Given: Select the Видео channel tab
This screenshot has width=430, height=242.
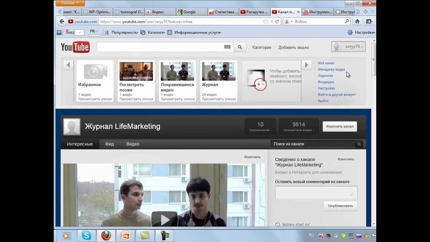Looking at the screenshot, I should point(133,144).
